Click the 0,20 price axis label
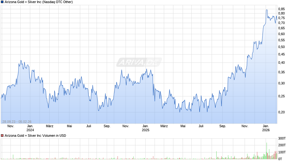 (x=281, y=112)
